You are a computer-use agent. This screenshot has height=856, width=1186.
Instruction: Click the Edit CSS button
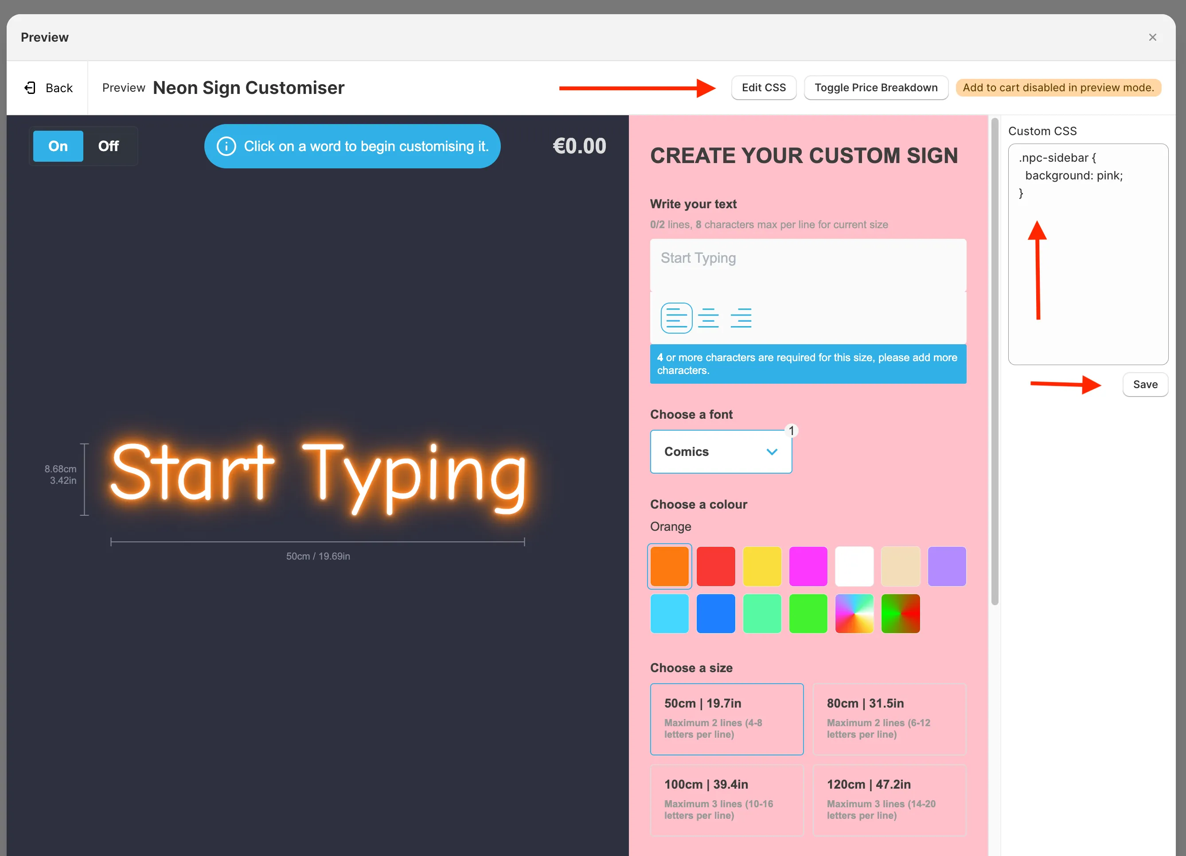tap(764, 87)
